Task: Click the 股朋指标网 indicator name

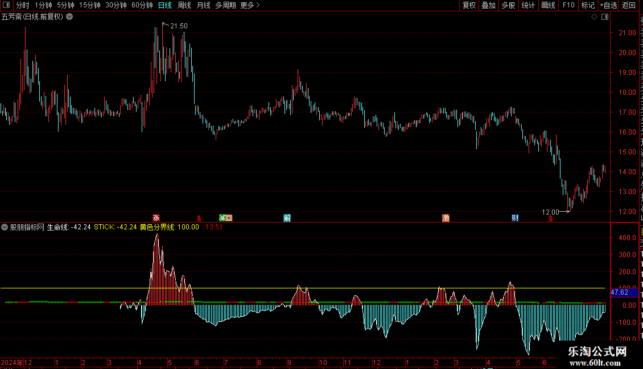Action: [x=27, y=227]
